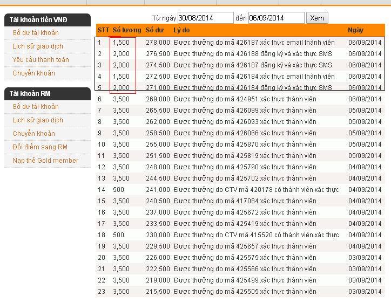
Task: Click the Số dư column header
Action: (x=154, y=30)
